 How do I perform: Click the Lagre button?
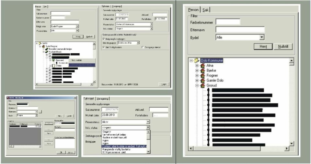(164, 84)
